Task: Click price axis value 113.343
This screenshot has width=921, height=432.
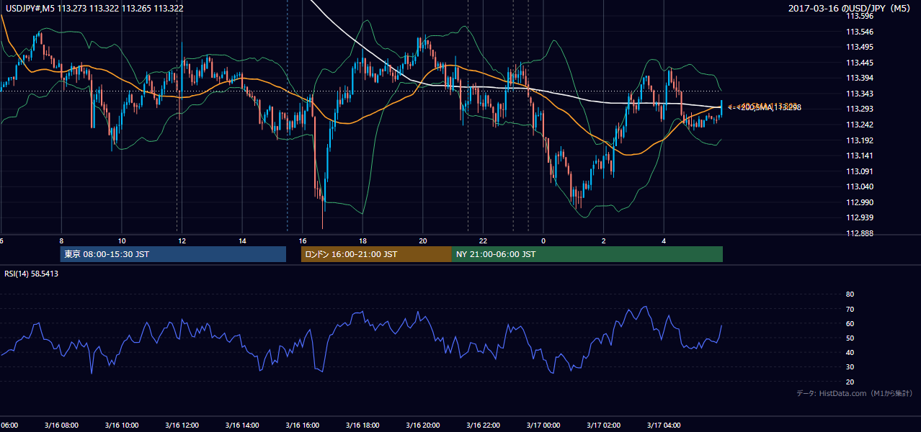Action: pos(860,94)
